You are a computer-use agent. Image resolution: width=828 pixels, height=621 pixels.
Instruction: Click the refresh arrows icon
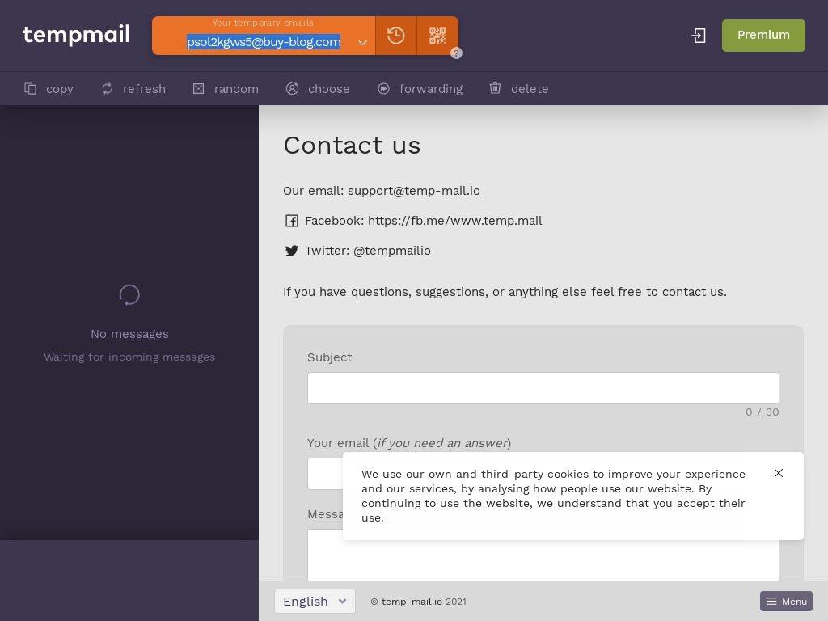click(x=108, y=89)
